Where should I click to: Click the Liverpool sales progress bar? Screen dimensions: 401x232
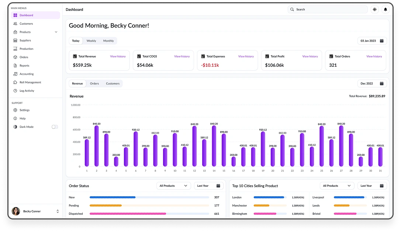[350, 197]
